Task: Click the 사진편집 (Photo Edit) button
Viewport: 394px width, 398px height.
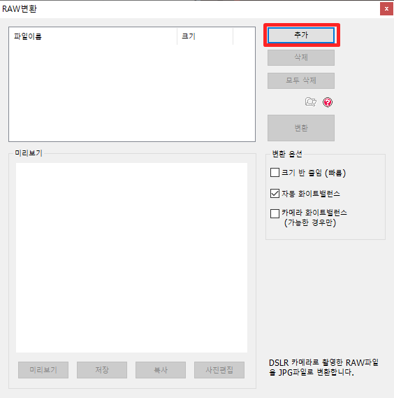Action: (219, 370)
